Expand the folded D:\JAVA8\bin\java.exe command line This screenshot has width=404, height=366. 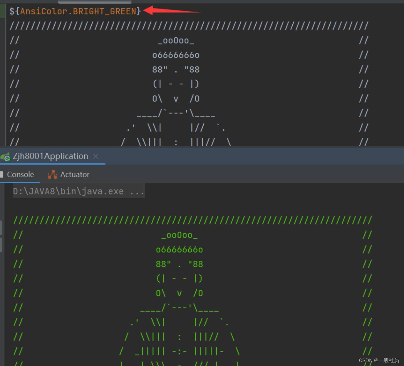click(79, 191)
